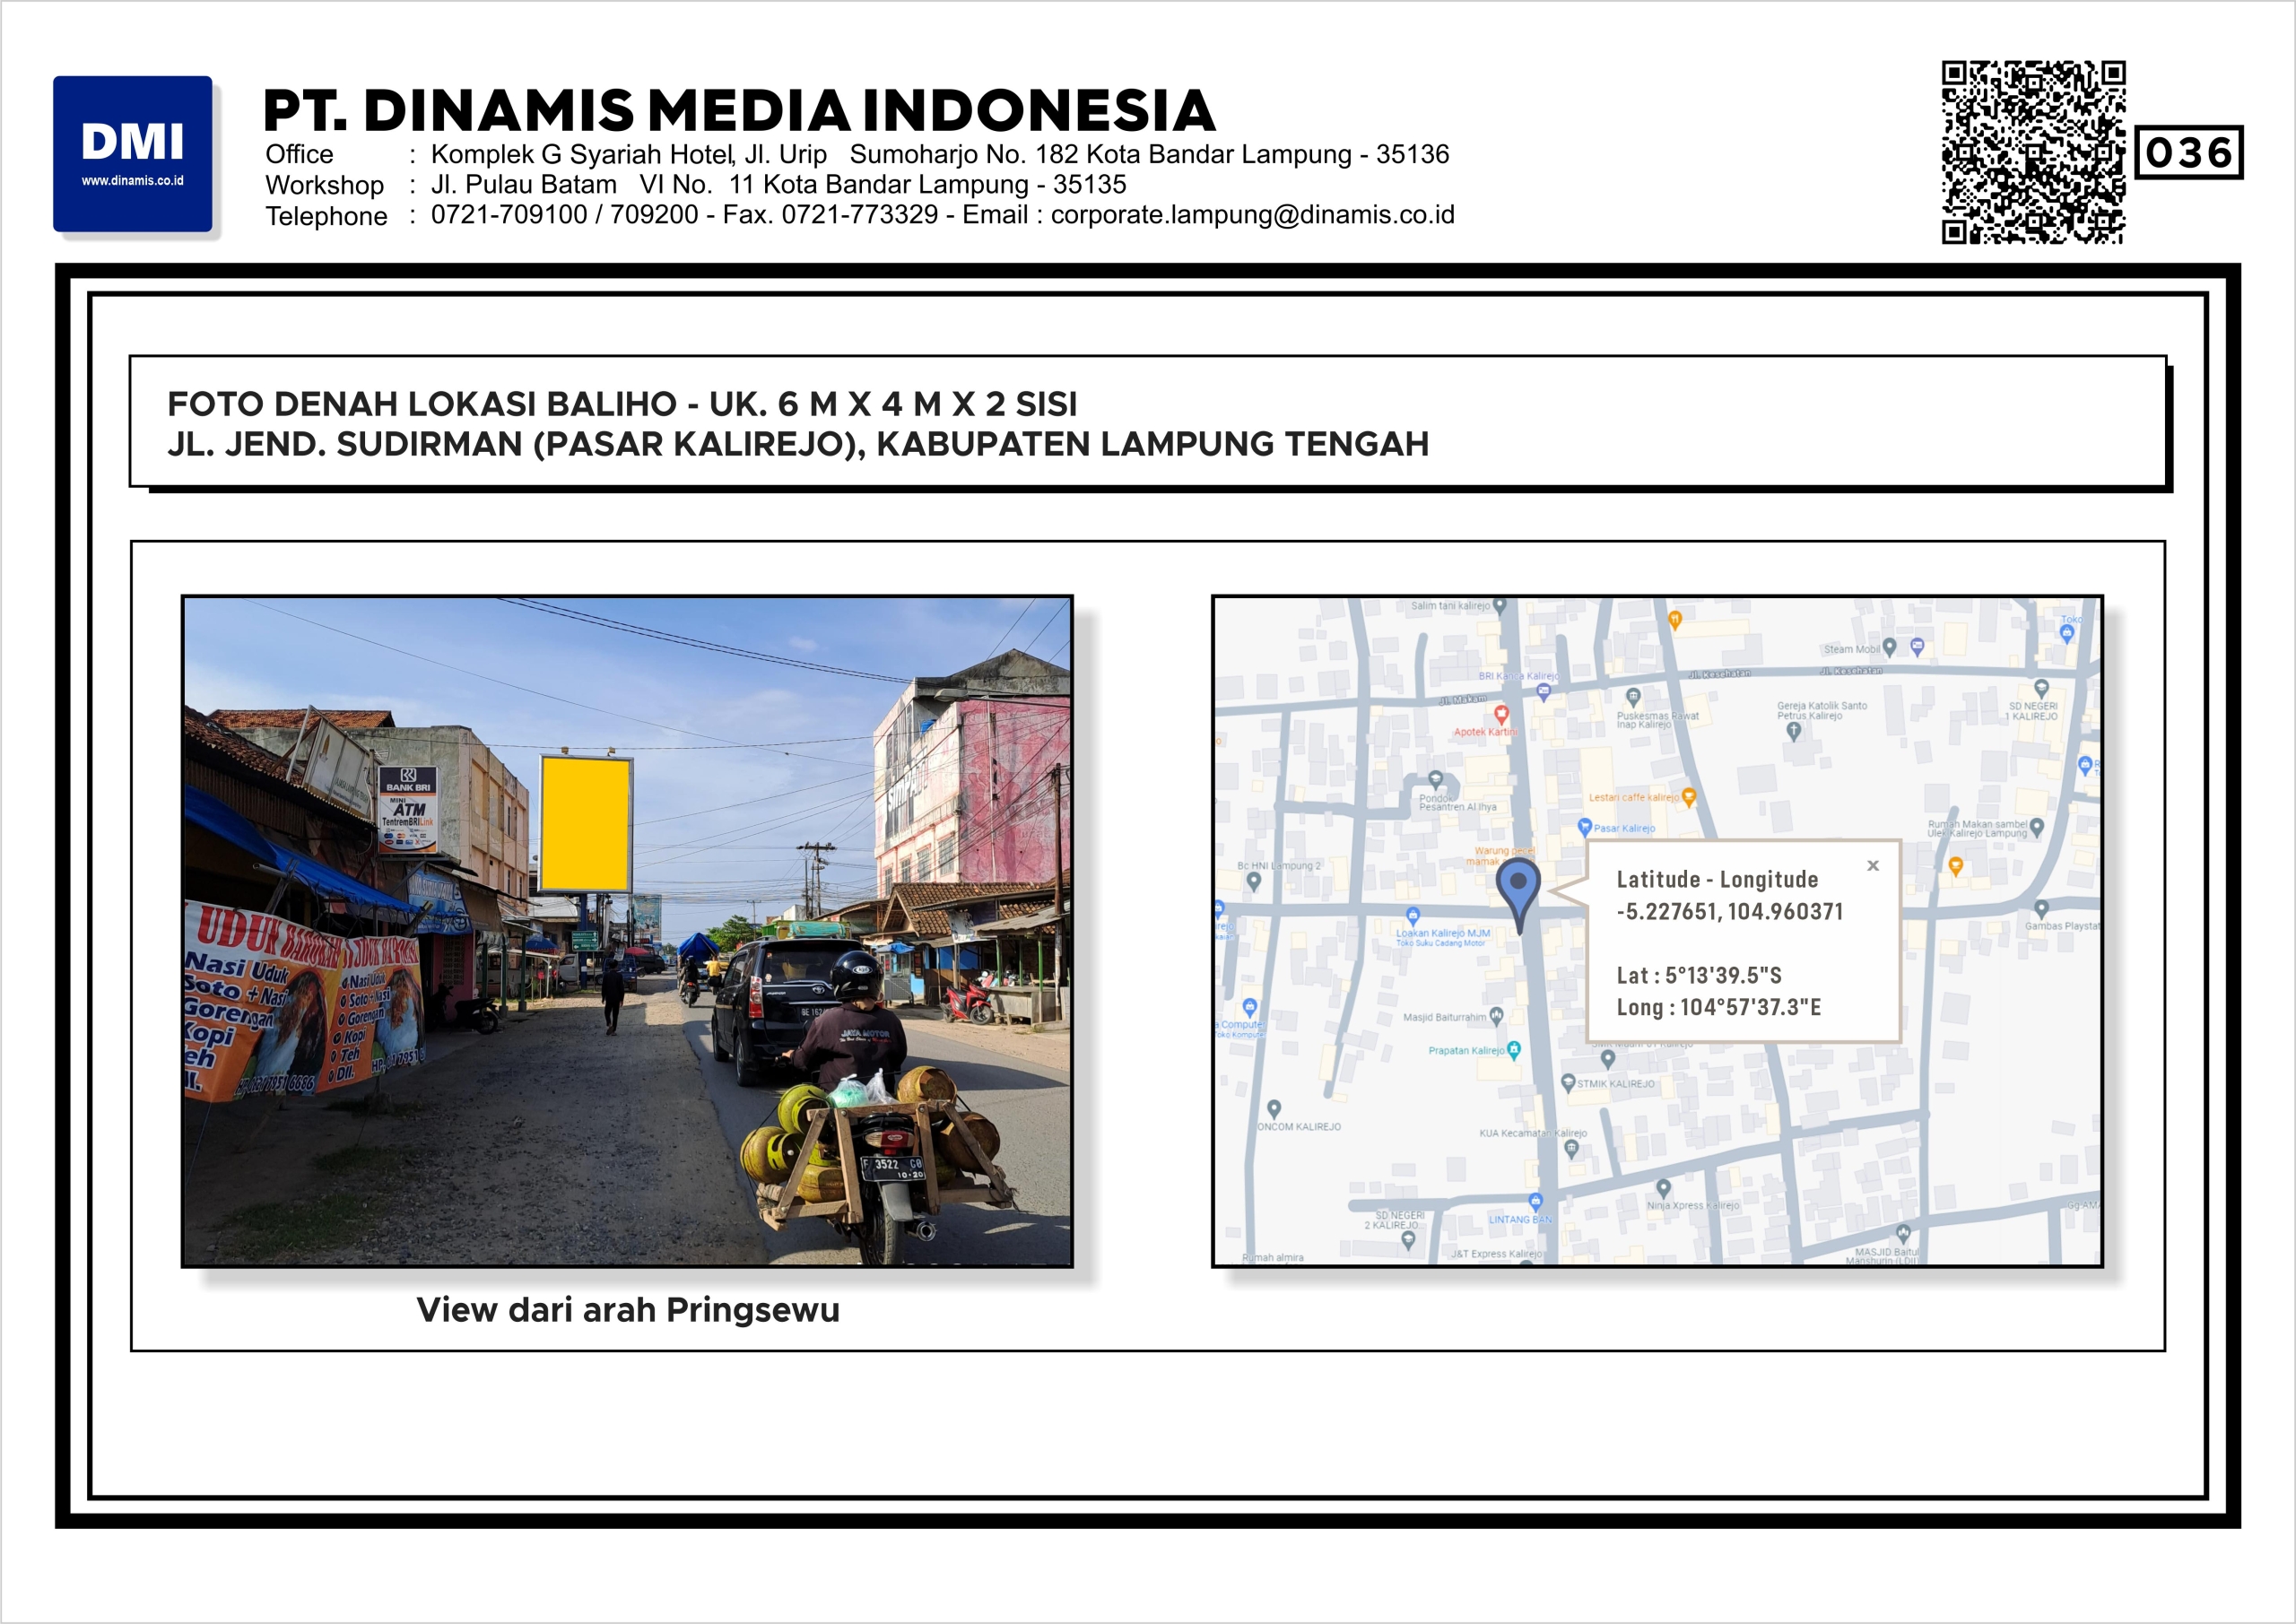The image size is (2296, 1624).
Task: Click coordinates -5.227651, 104.960371
Action: pos(1729,911)
